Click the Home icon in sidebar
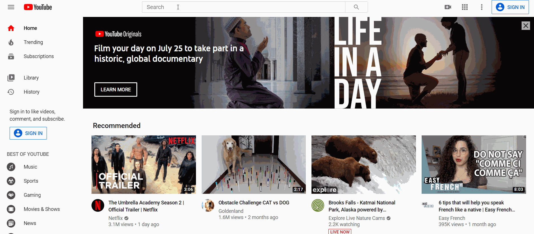Screen dimensions: 534x234 click(11, 28)
